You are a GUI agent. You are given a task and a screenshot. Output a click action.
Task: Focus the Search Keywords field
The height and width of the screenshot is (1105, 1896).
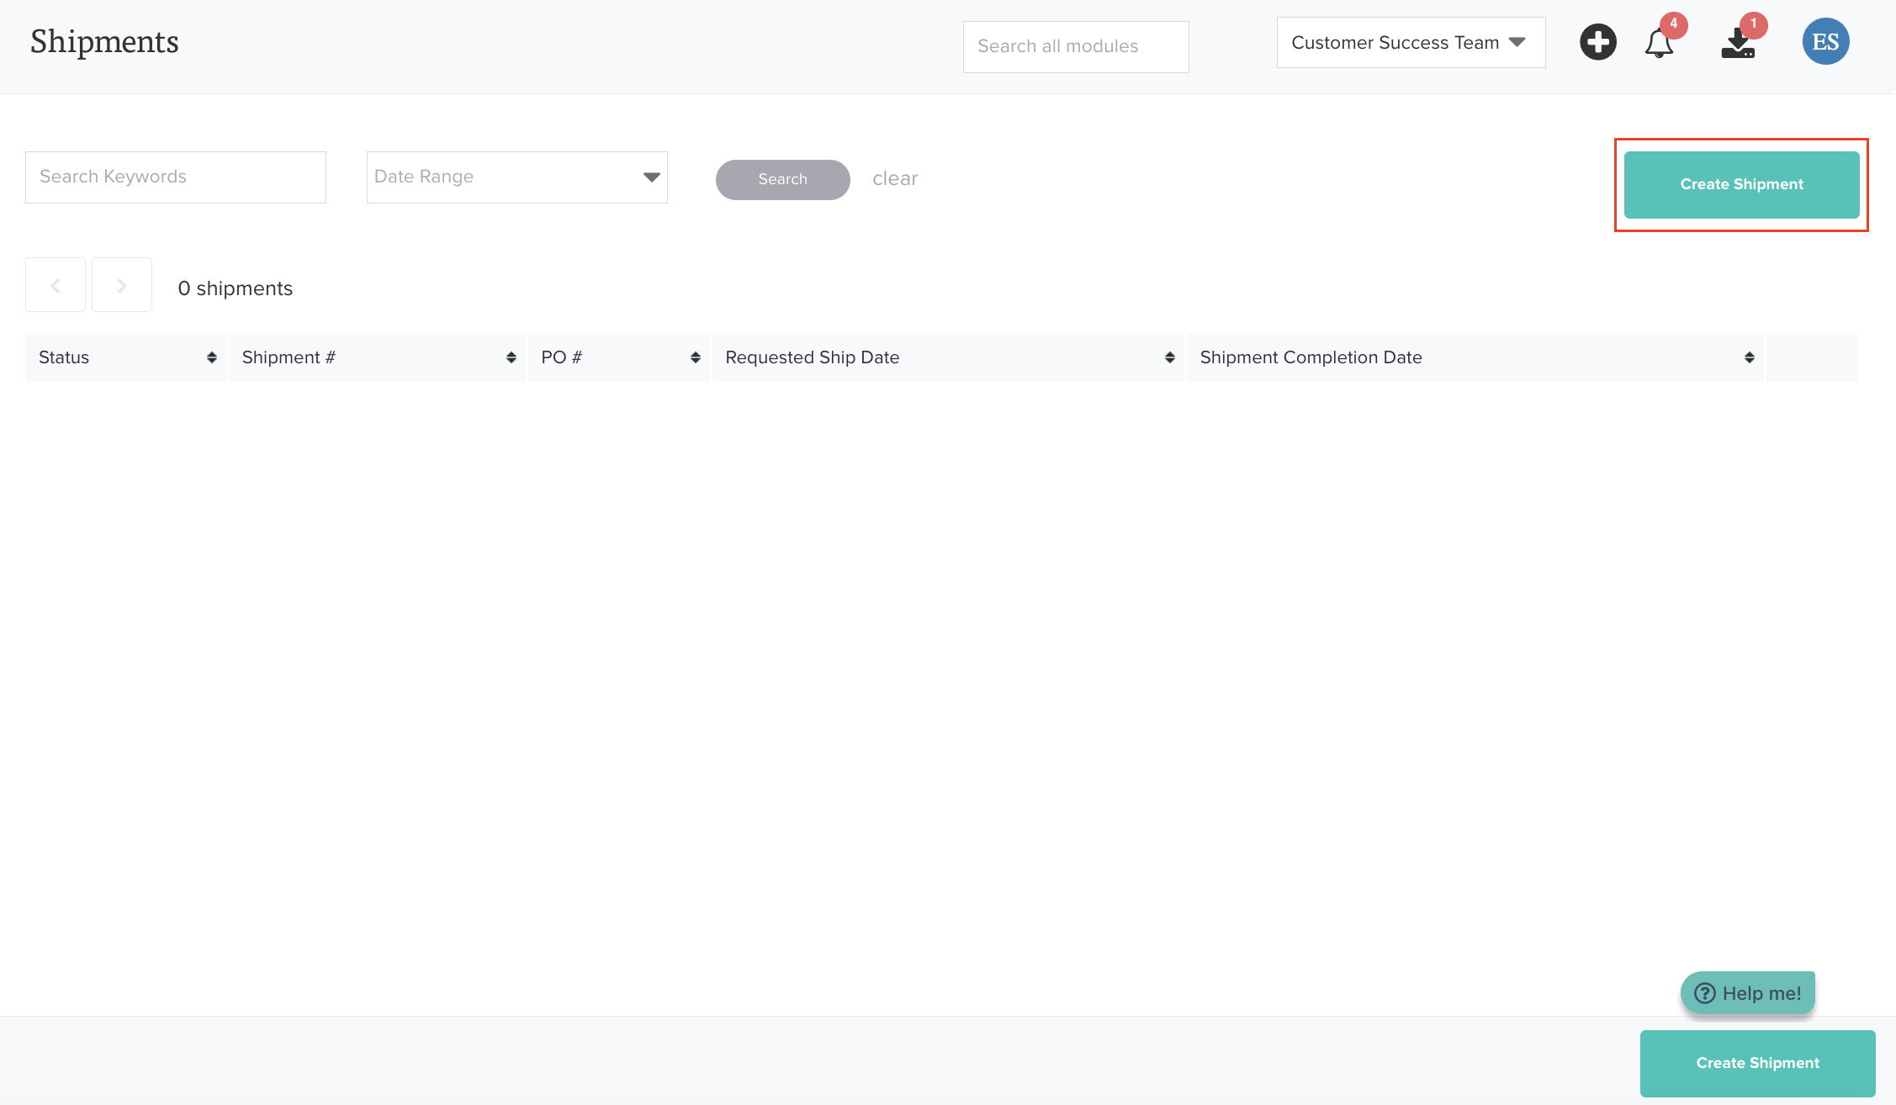176,177
